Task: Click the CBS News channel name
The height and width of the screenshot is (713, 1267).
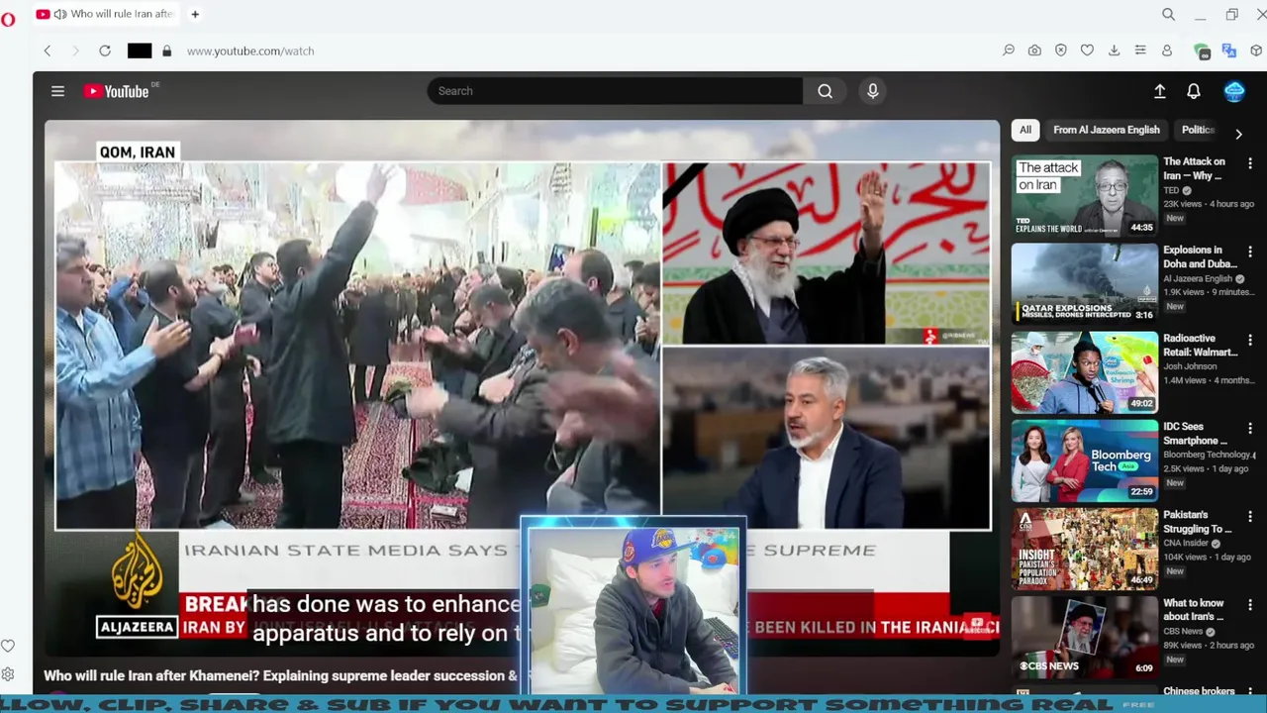Action: click(1183, 631)
